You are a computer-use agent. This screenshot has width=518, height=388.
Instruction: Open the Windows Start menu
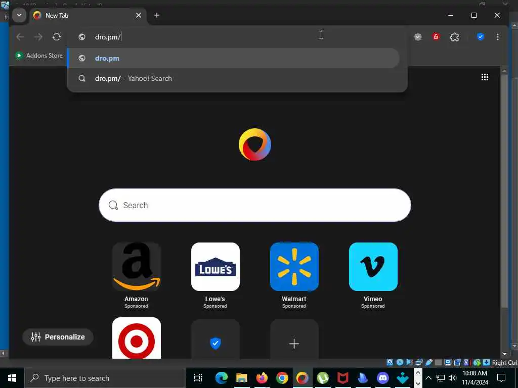(12, 378)
